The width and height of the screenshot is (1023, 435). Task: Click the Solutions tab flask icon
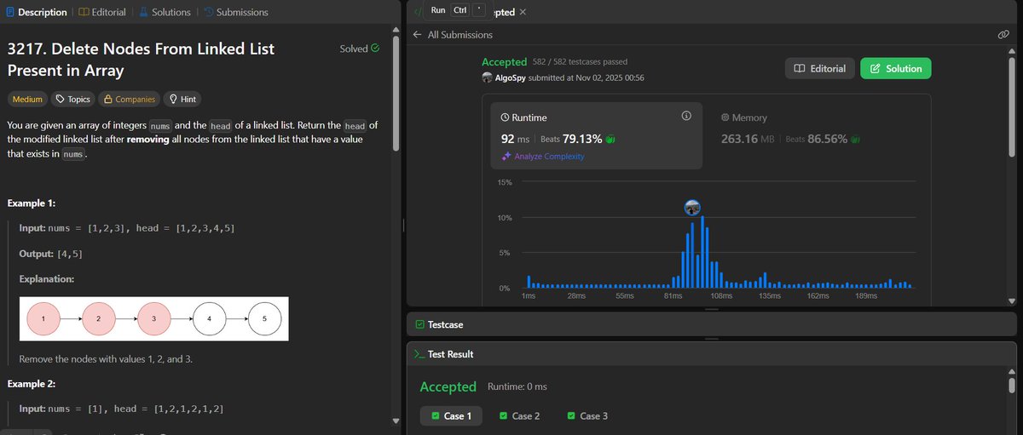coord(143,12)
